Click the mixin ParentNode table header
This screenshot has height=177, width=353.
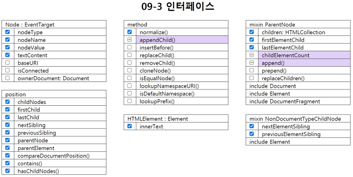[x=298, y=24]
